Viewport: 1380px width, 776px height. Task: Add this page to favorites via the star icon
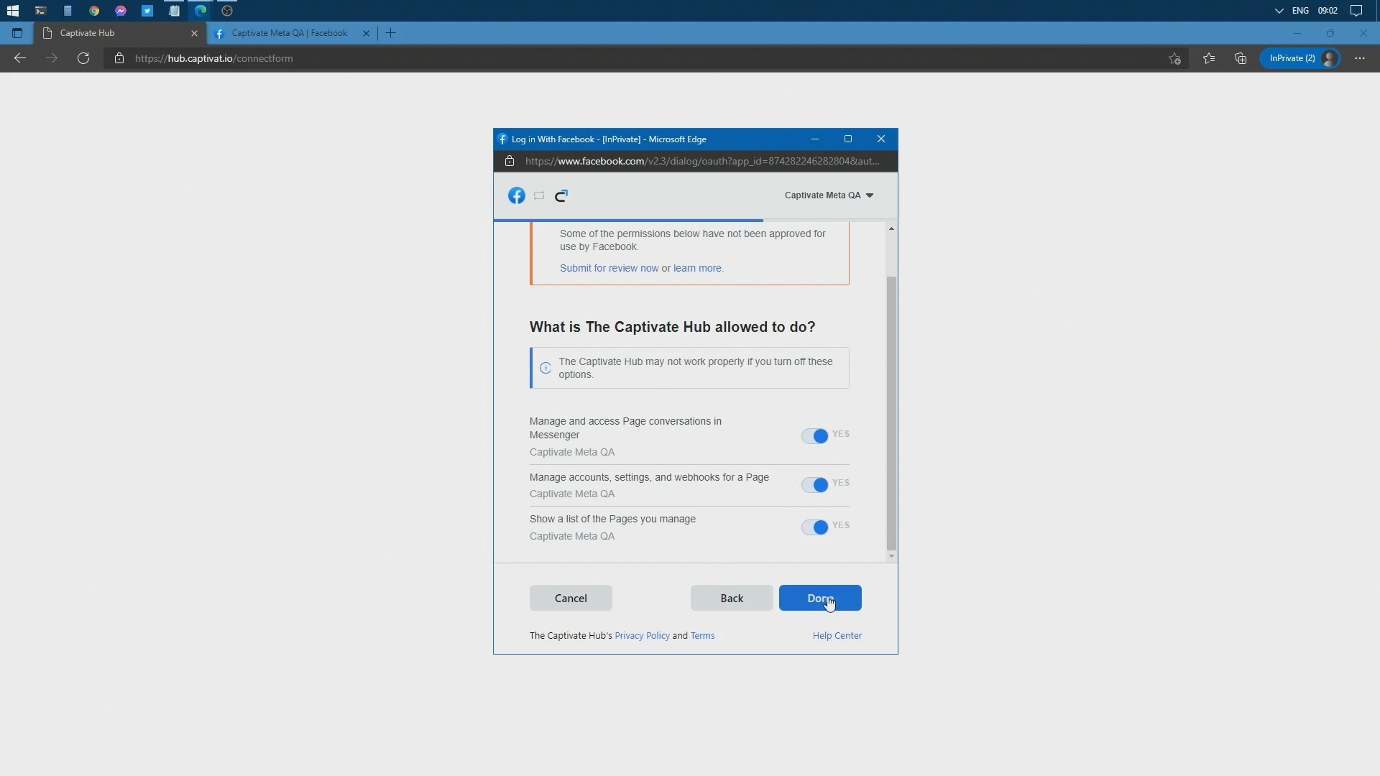(1174, 59)
